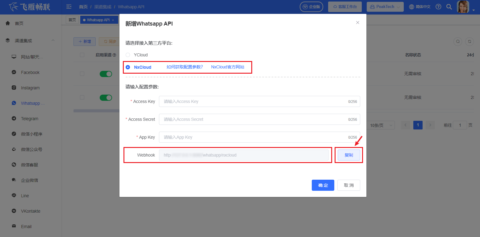Open the user avatar menu
The width and height of the screenshot is (480, 237).
(x=463, y=7)
